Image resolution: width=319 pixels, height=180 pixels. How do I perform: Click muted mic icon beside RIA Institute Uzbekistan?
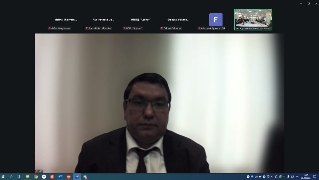(87, 28)
